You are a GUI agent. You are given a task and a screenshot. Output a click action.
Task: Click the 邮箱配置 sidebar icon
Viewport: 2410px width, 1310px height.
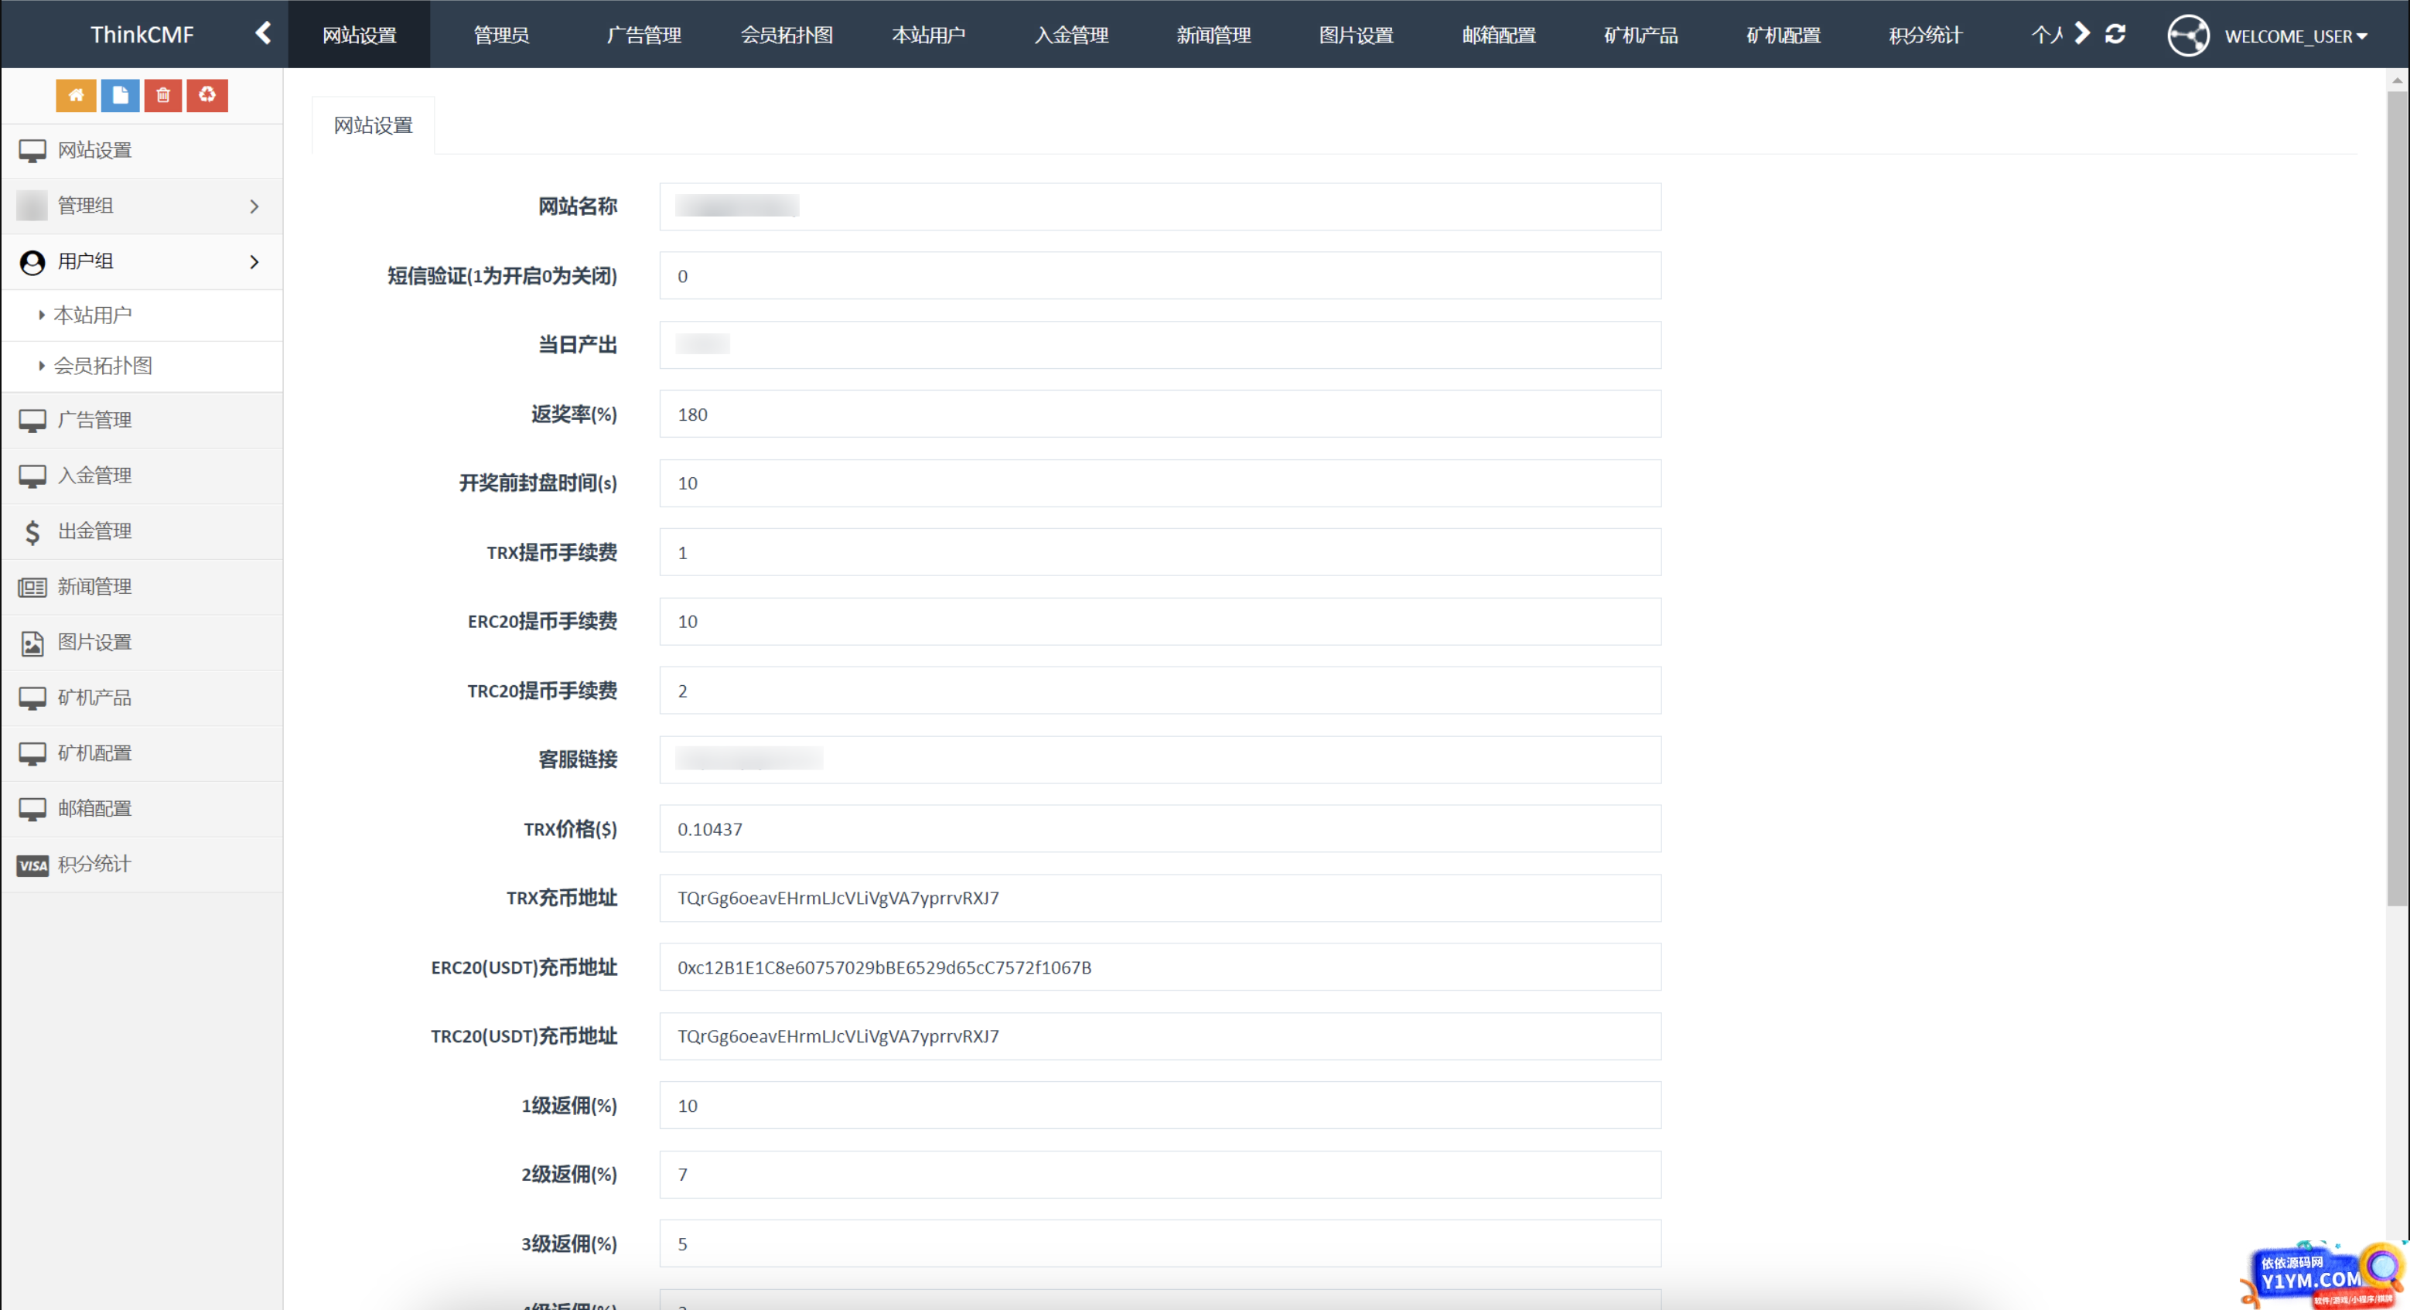point(32,807)
